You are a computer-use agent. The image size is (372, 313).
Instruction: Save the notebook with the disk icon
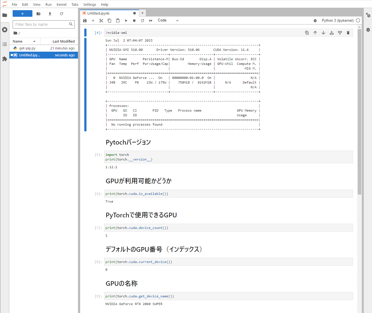point(85,21)
